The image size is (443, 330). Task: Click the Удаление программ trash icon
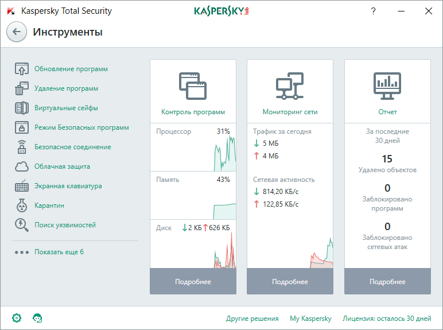[22, 88]
